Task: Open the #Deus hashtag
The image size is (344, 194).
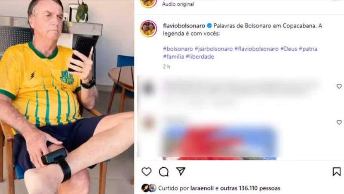Action: [x=289, y=49]
